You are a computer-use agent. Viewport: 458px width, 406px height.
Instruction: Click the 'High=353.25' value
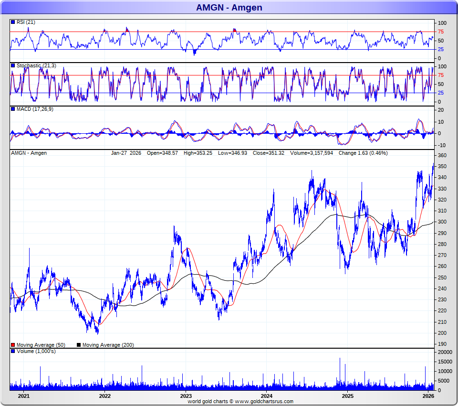tap(198, 153)
